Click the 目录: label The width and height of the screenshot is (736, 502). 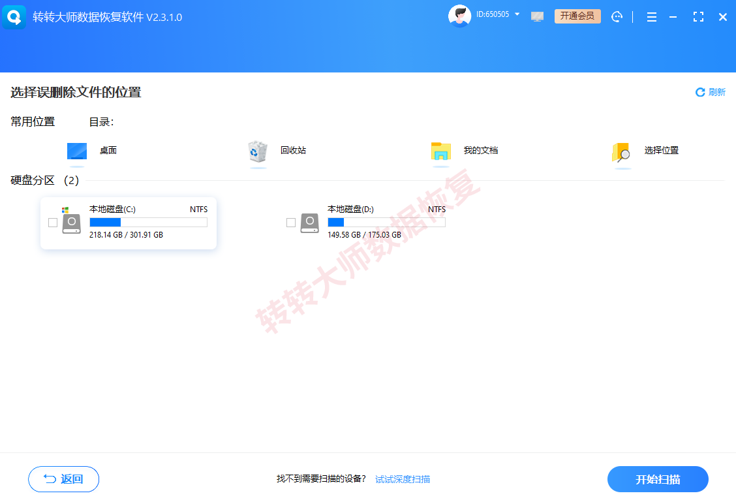[x=101, y=122]
